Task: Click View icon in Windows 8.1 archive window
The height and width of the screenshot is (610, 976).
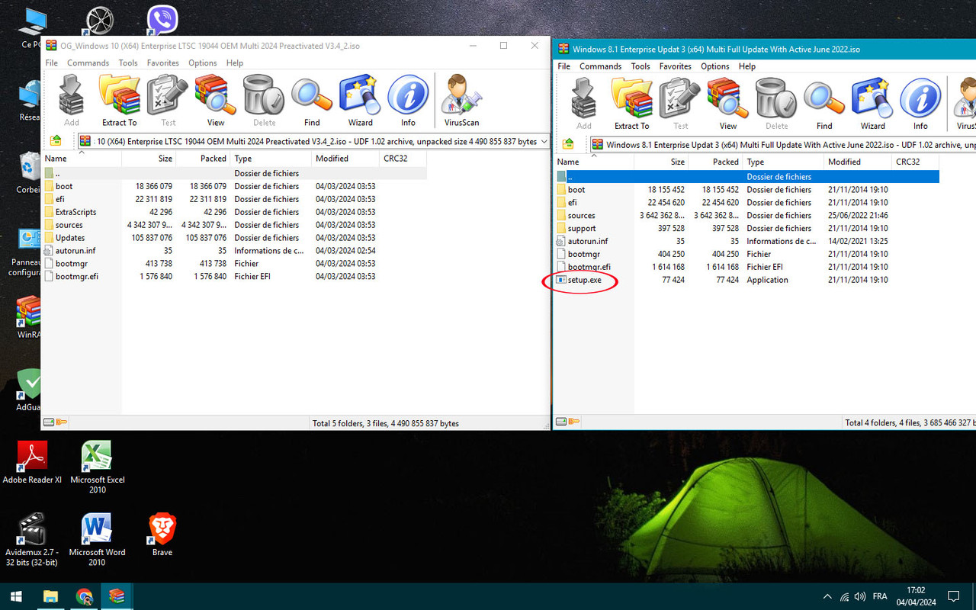Action: (728, 104)
